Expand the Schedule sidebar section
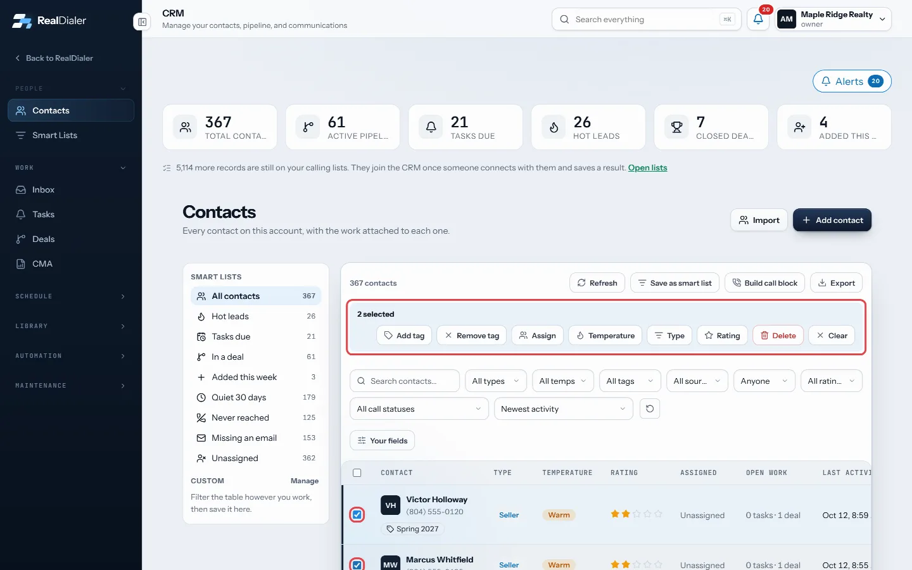The width and height of the screenshot is (912, 570). pyautogui.click(x=71, y=296)
